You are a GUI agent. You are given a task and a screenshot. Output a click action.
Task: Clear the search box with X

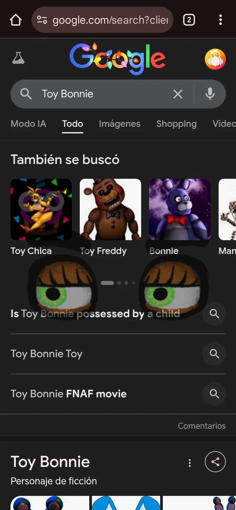178,94
